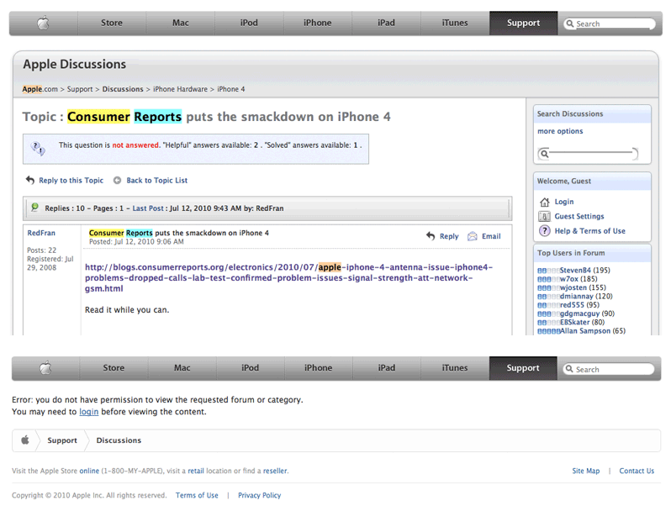Image resolution: width=671 pixels, height=511 pixels.
Task: Click the green pin icon beside Replies
Action: tap(34, 208)
